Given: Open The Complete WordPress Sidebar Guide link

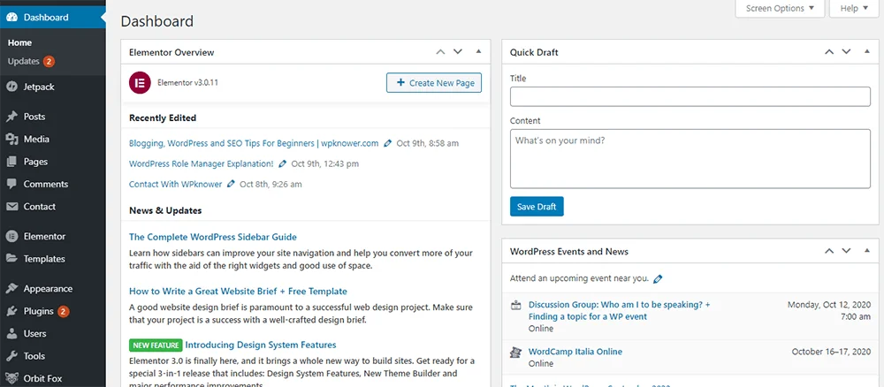Looking at the screenshot, I should point(213,237).
